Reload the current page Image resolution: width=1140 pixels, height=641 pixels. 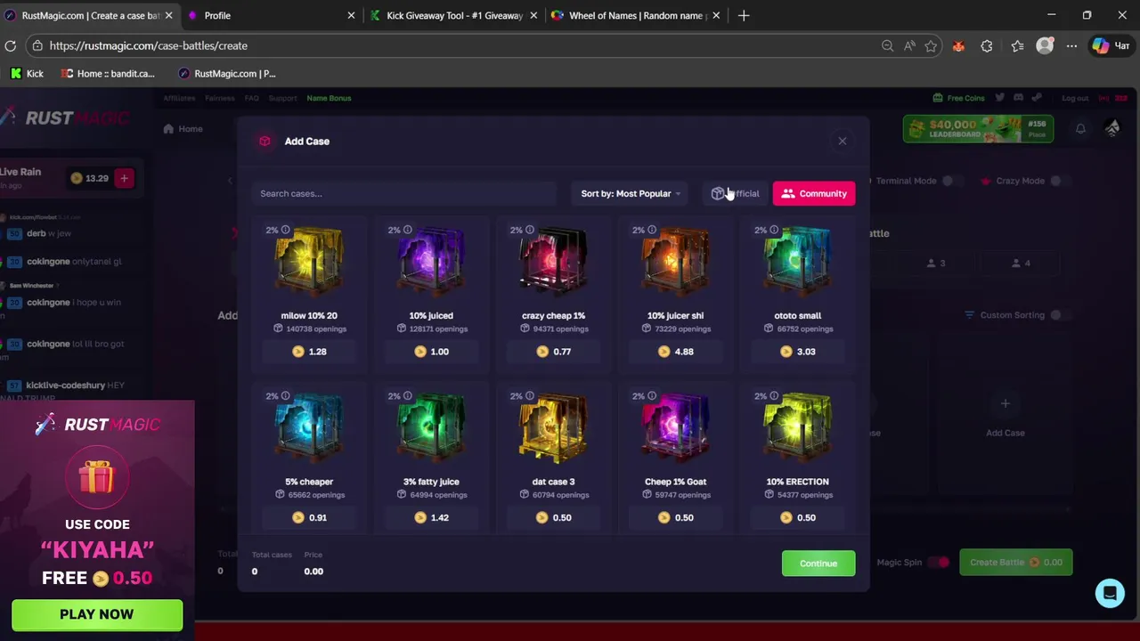11,45
